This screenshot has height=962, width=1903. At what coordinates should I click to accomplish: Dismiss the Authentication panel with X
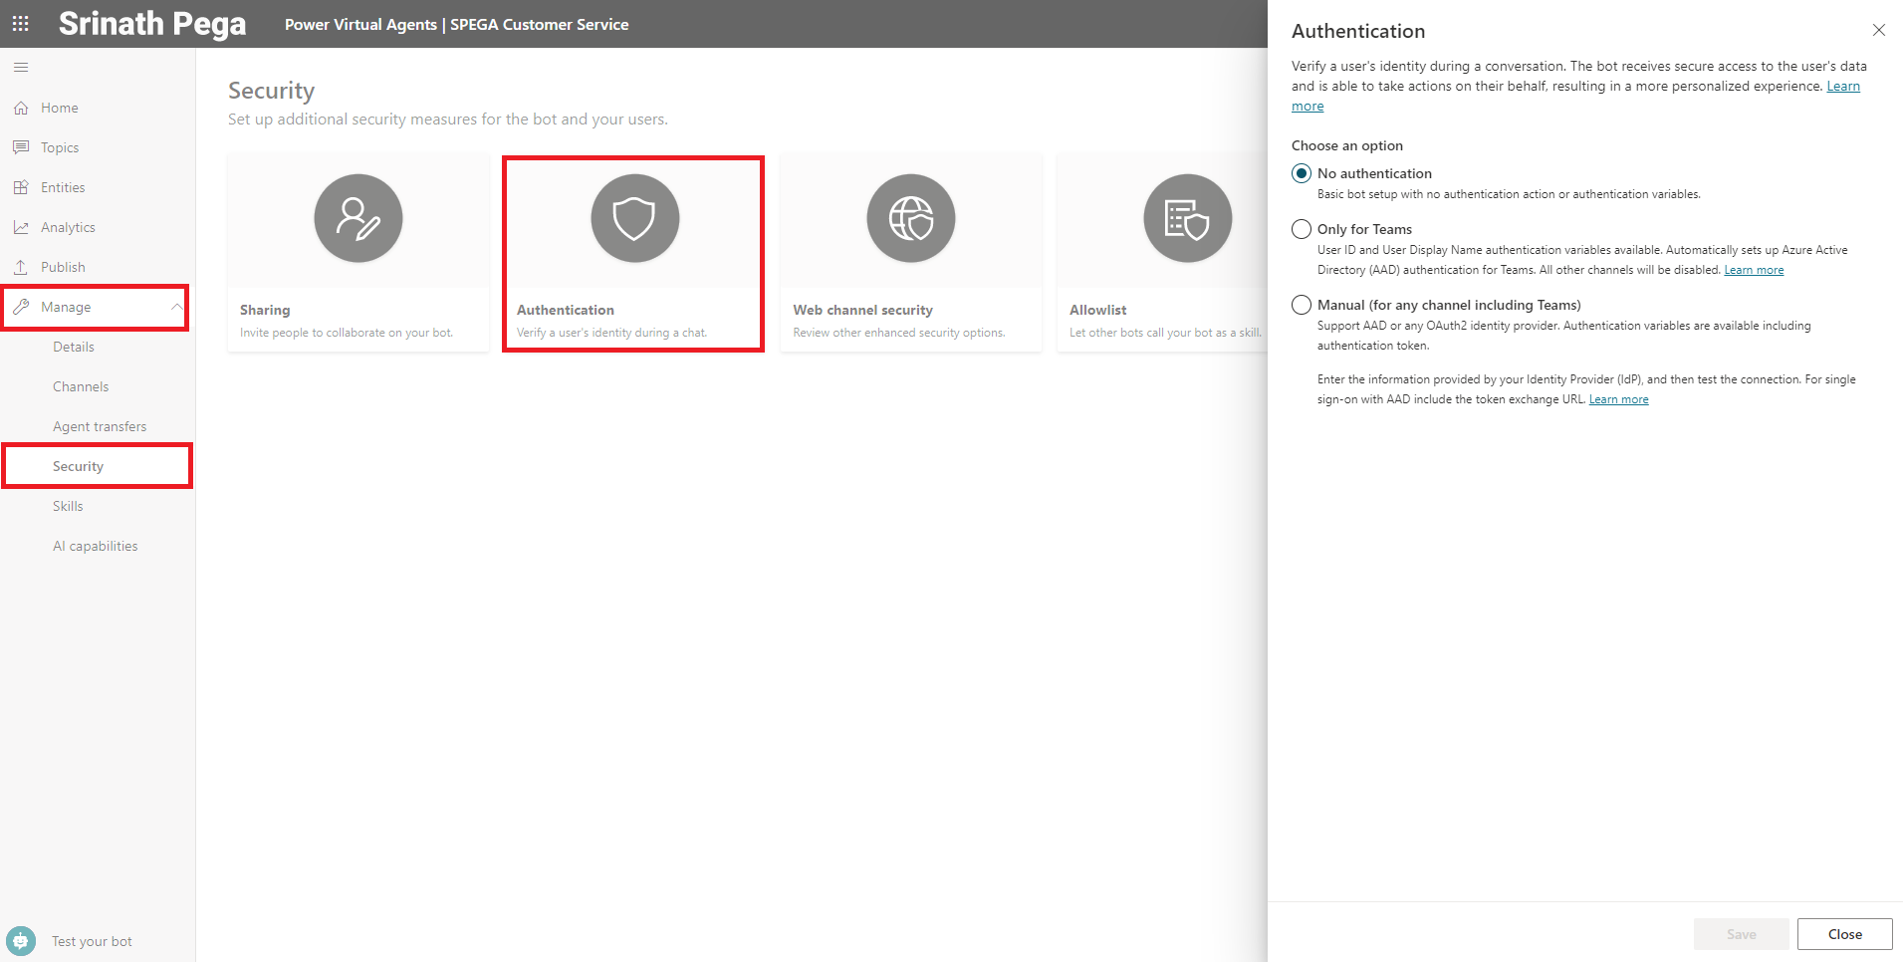[1878, 30]
